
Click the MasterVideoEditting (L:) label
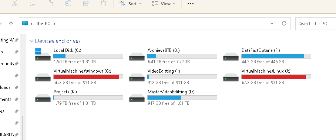tap(171, 92)
